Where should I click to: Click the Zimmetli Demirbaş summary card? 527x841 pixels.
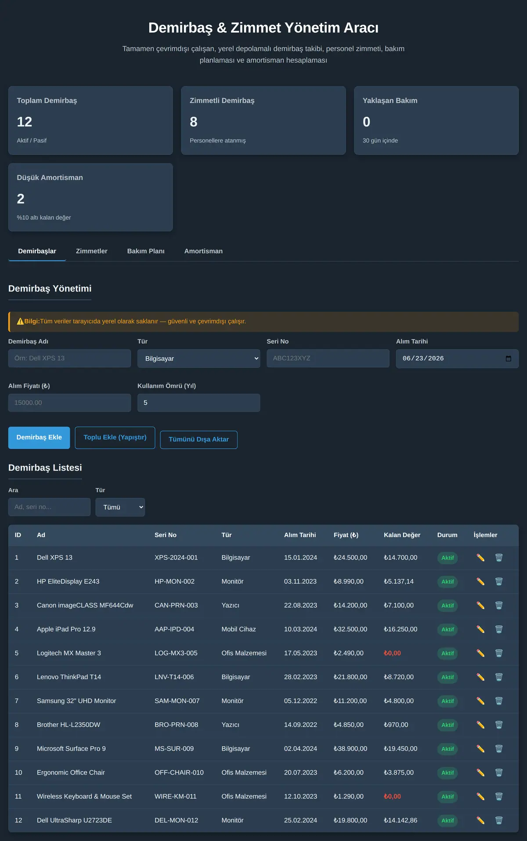coord(263,120)
